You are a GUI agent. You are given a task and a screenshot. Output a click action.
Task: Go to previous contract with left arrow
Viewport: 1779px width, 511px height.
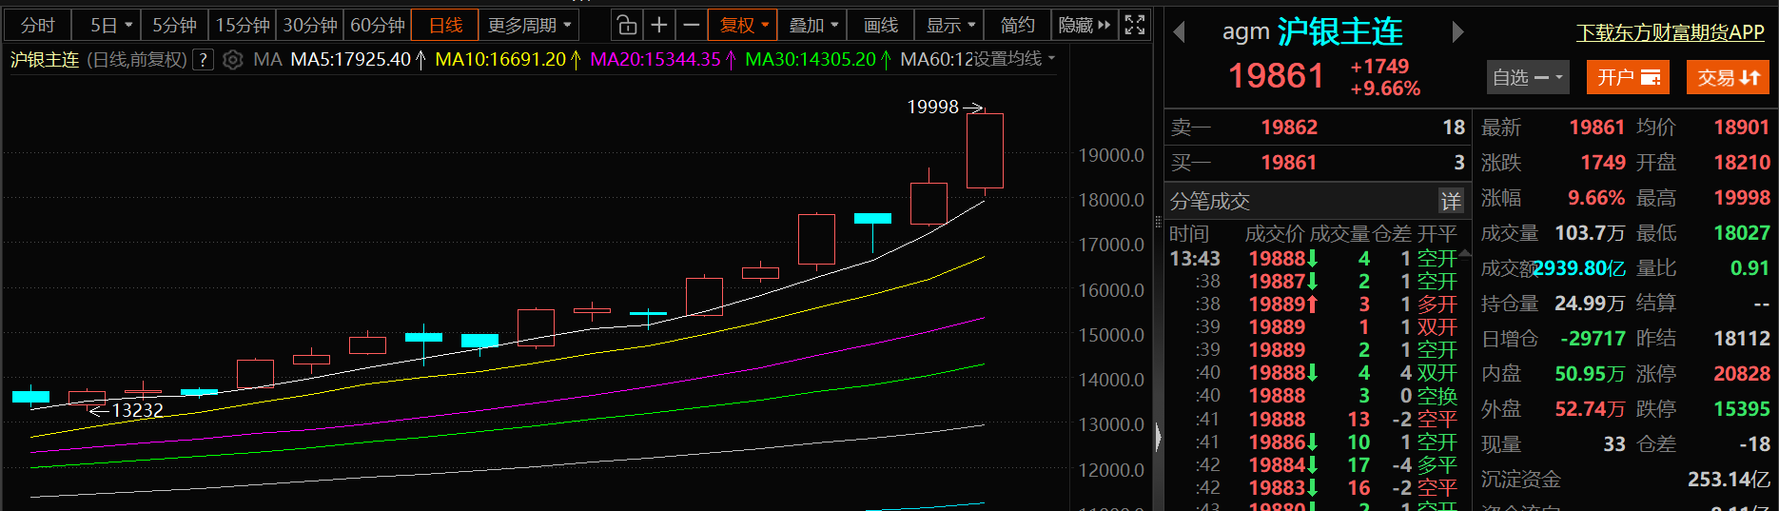[x=1179, y=32]
